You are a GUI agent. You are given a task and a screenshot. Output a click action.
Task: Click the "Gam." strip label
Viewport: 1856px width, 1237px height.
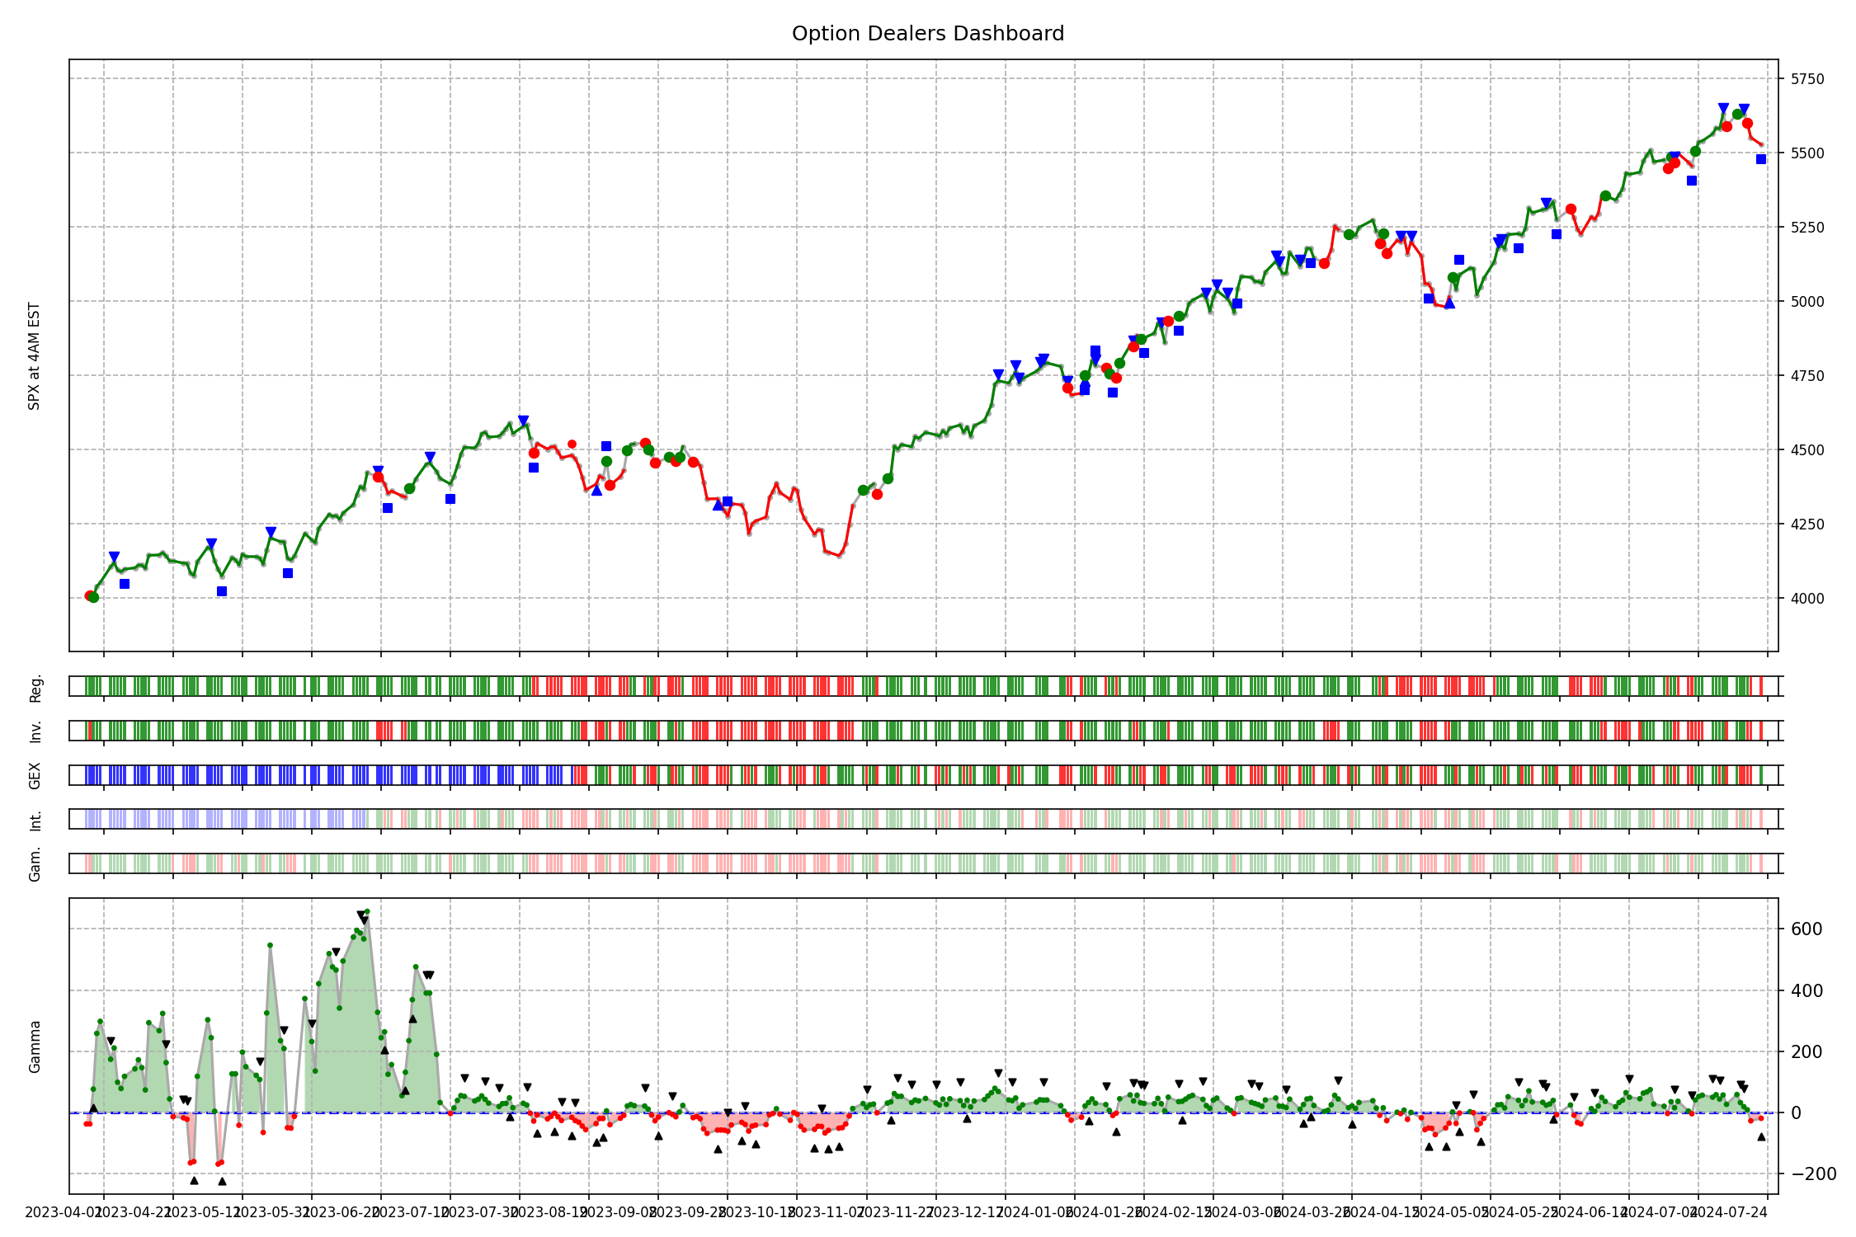tap(35, 863)
